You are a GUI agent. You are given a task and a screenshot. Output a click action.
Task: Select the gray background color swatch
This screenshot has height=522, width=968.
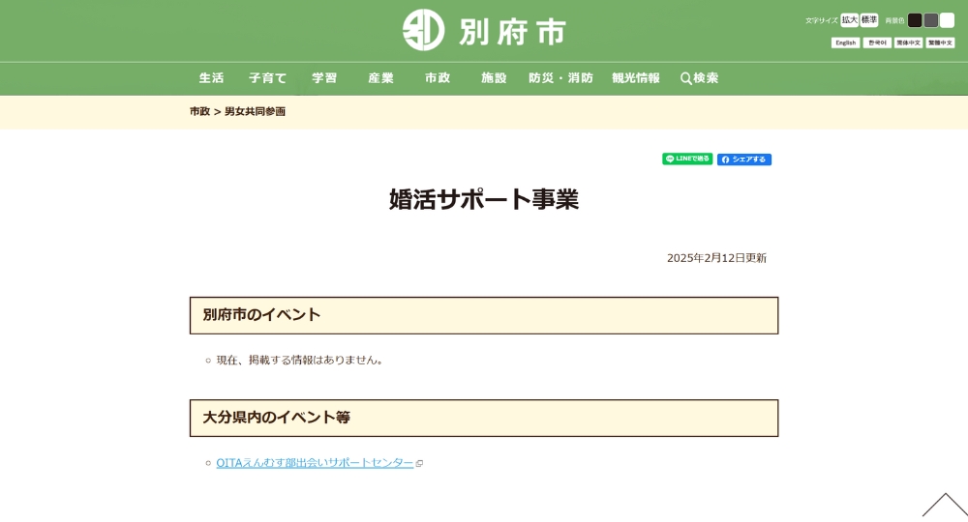click(931, 20)
